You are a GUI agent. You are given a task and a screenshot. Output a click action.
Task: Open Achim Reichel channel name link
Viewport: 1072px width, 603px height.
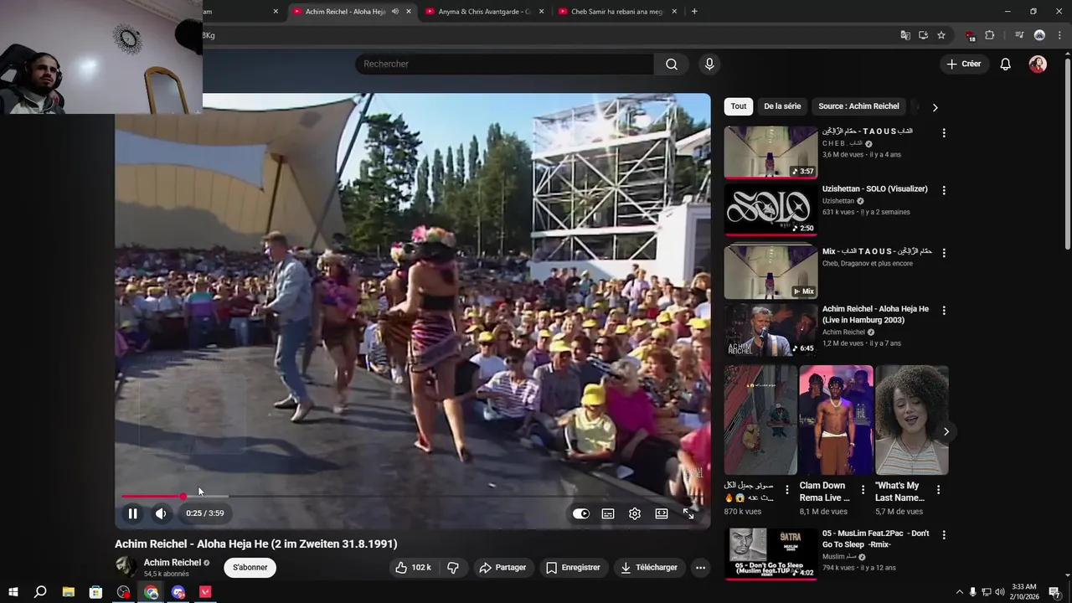pyautogui.click(x=173, y=563)
